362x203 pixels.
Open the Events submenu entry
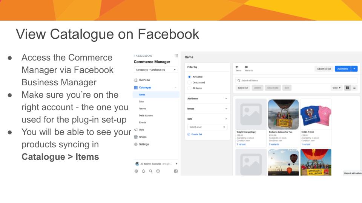pyautogui.click(x=143, y=123)
